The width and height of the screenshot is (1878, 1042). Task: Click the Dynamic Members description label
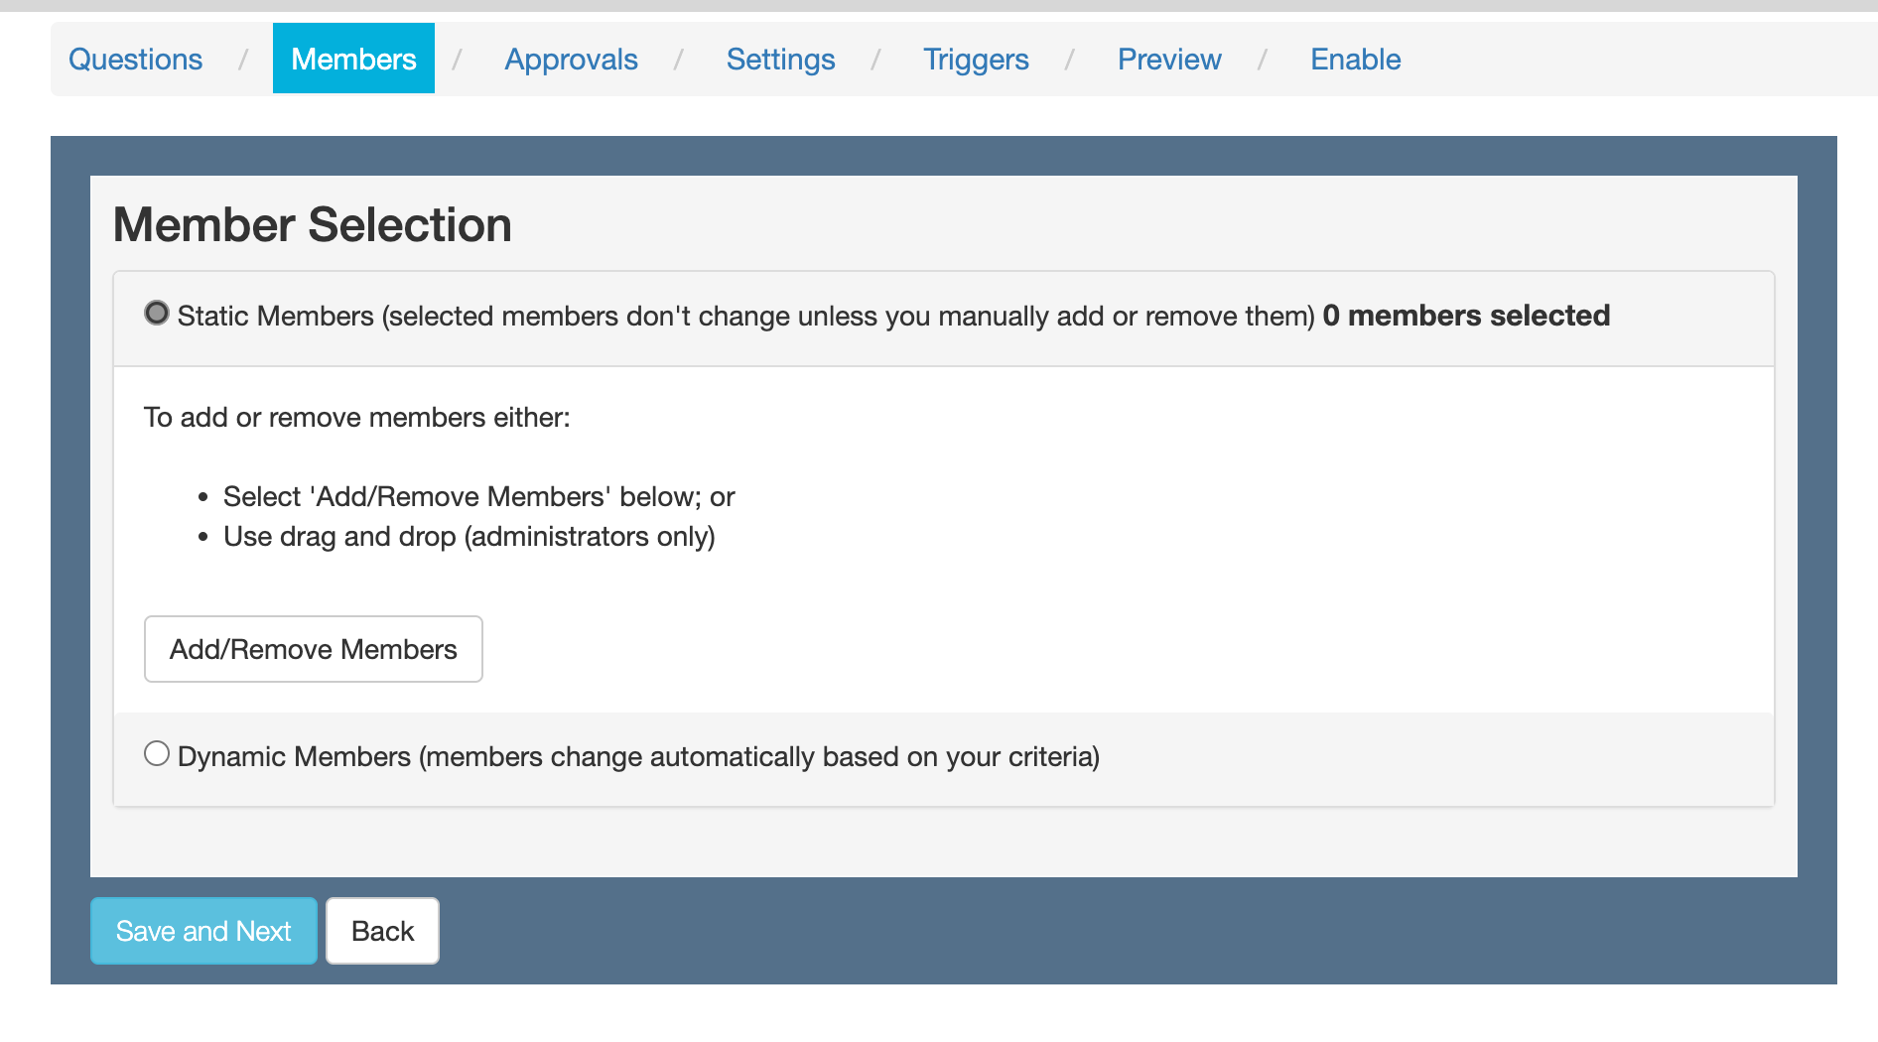[x=638, y=757]
